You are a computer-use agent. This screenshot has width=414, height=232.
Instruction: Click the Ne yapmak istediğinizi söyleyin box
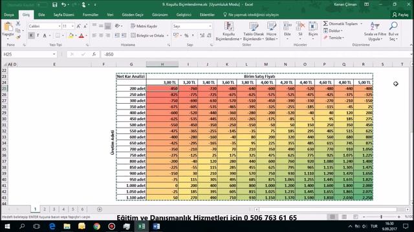click(x=251, y=15)
